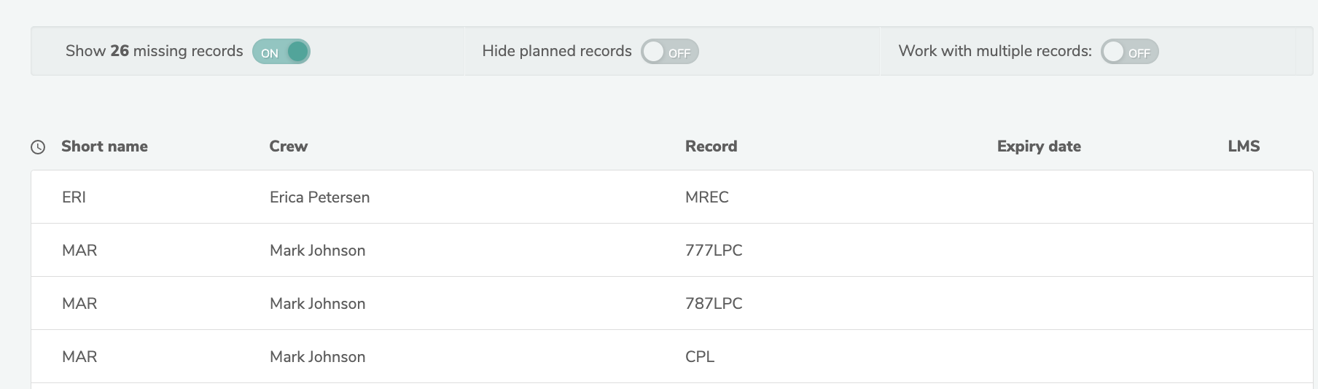Select Mark Johnson's CPL record row
The width and height of the screenshot is (1318, 389).
[875, 357]
